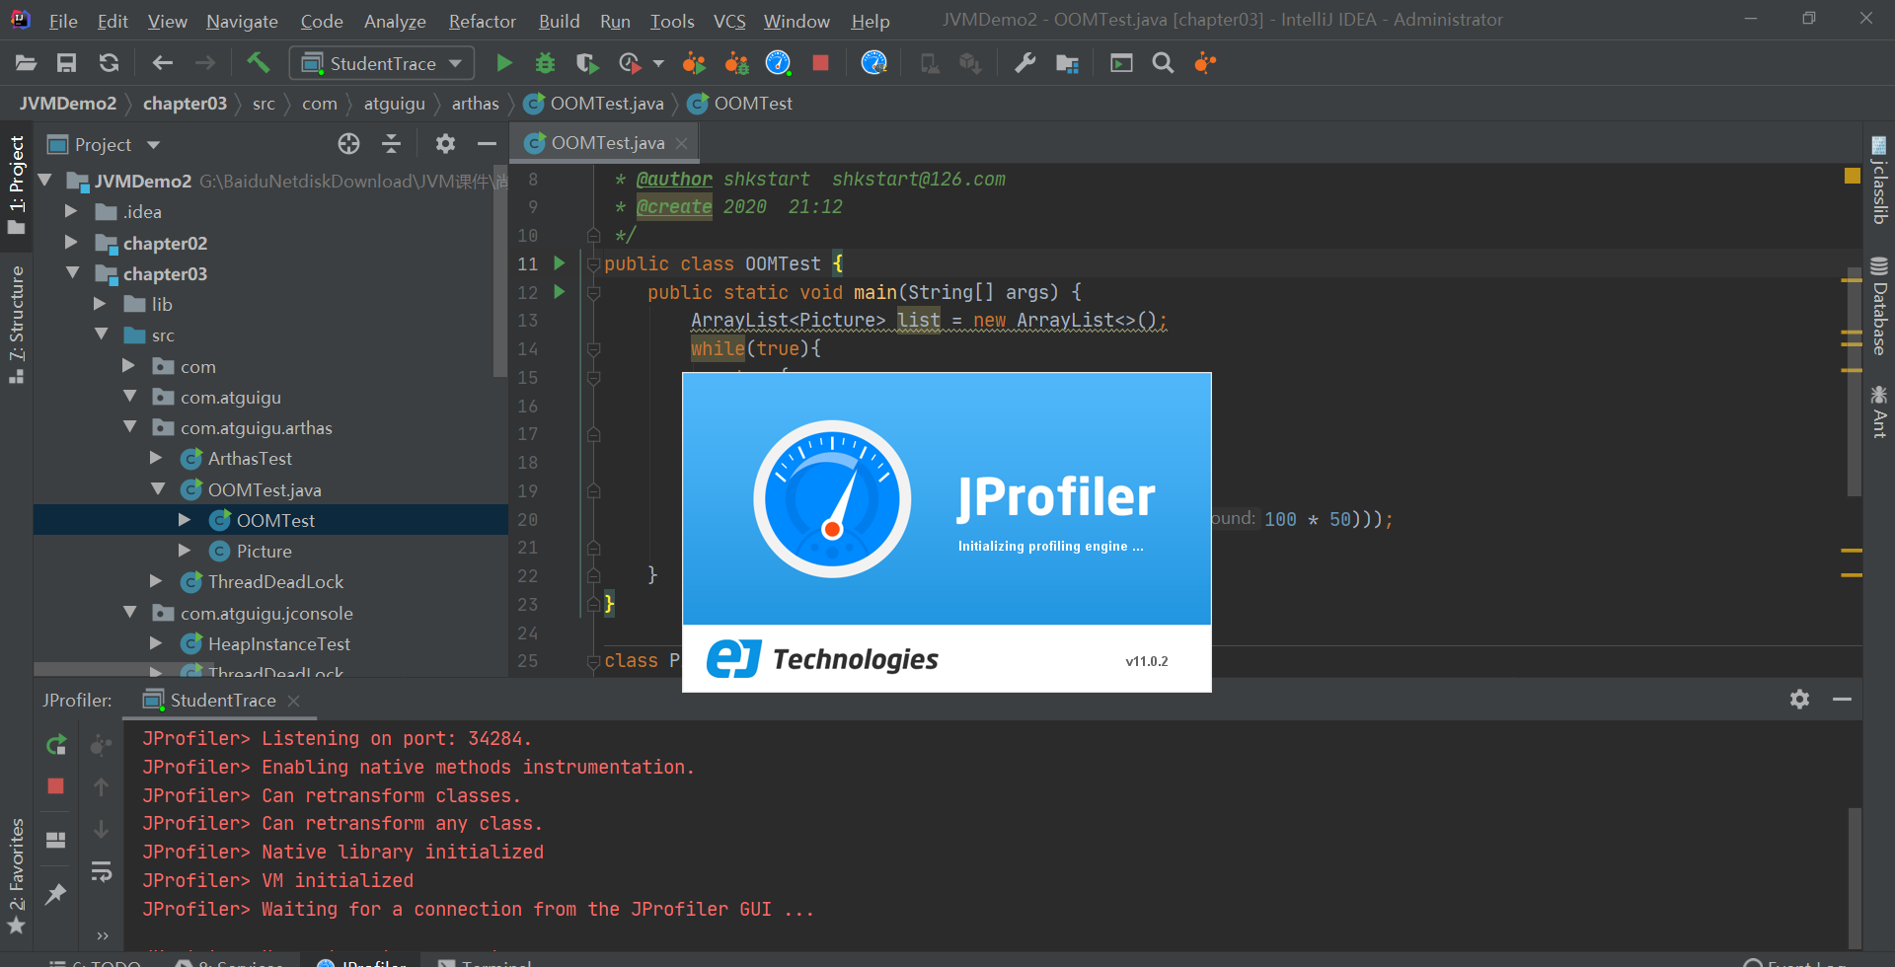Open the Refactor menu
This screenshot has width=1895, height=967.
483,21
